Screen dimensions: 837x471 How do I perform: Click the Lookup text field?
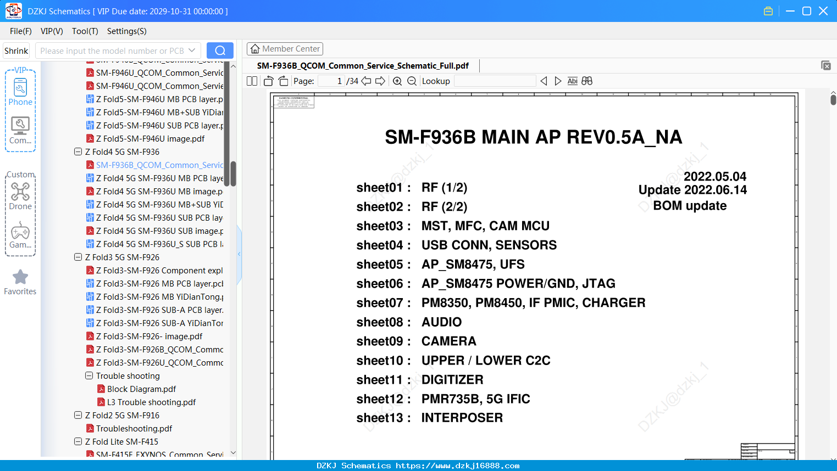click(x=495, y=81)
